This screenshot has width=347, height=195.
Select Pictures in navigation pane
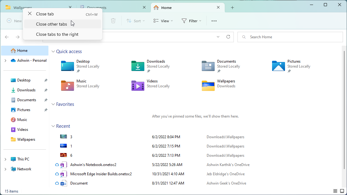(21, 110)
